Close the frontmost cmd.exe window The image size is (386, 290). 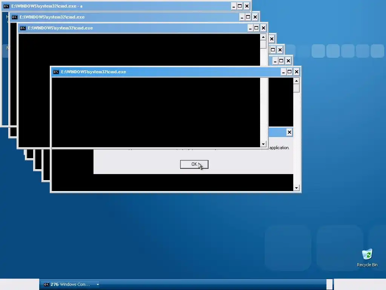click(x=297, y=72)
